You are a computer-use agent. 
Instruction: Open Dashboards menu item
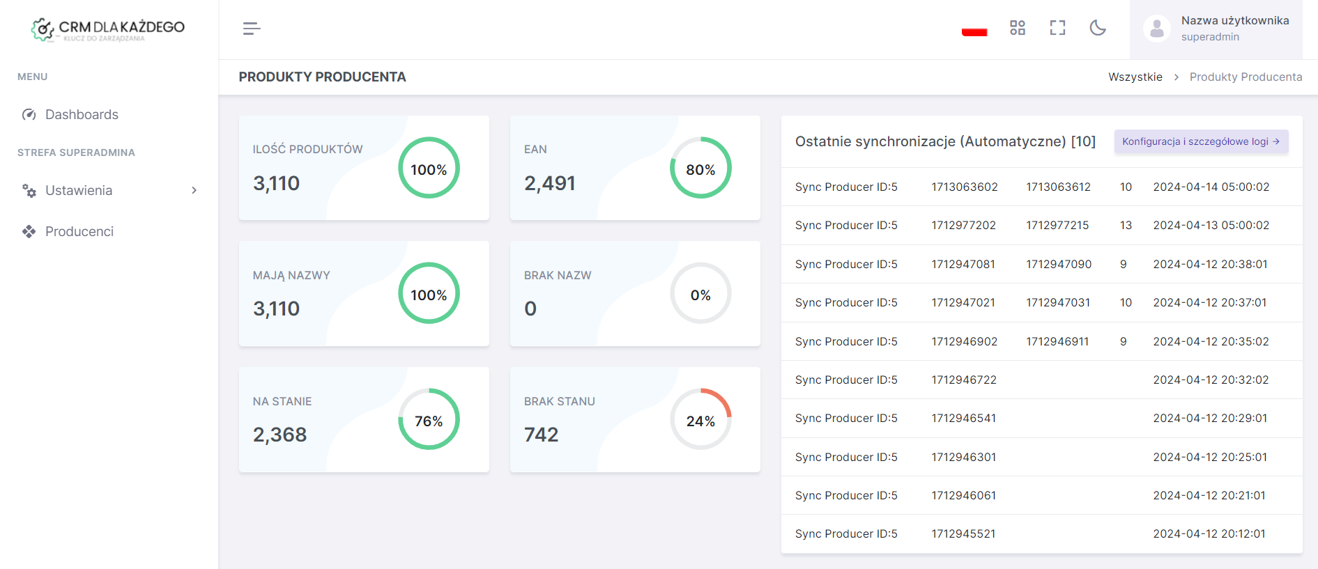[x=82, y=115]
